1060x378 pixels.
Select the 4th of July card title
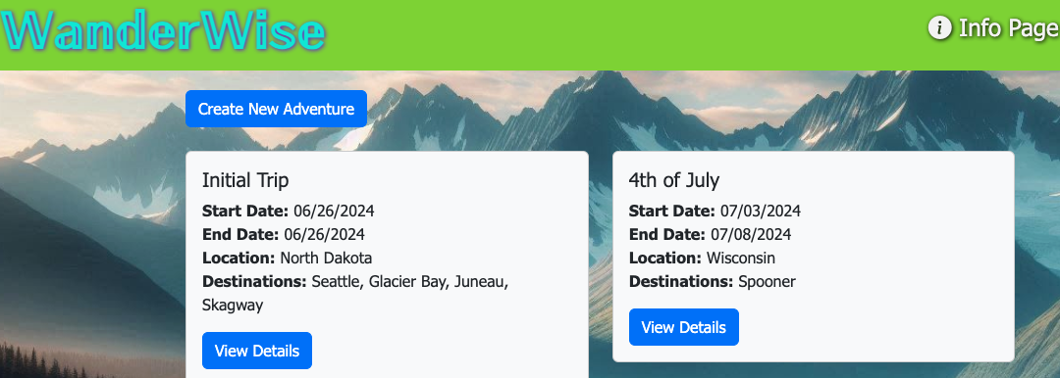[674, 180]
